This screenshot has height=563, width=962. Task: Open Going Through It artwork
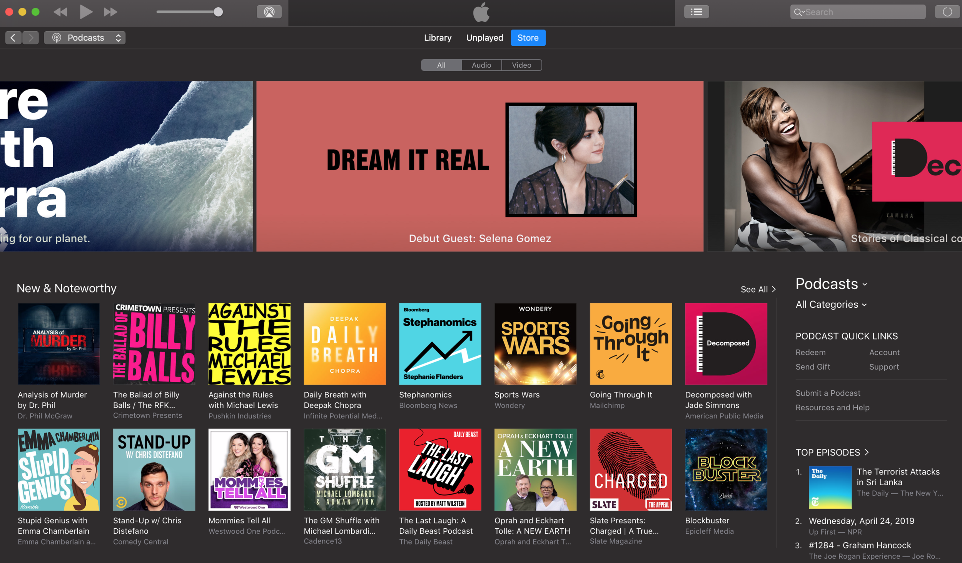[631, 343]
